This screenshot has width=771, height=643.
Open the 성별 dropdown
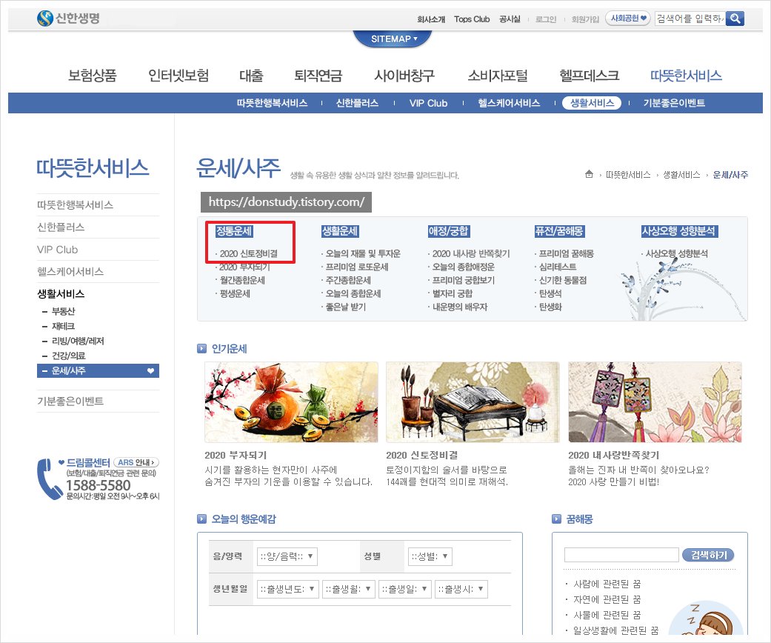point(430,556)
